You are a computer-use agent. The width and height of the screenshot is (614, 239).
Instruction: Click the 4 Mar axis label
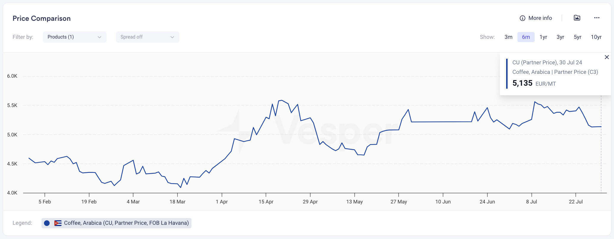(x=133, y=202)
